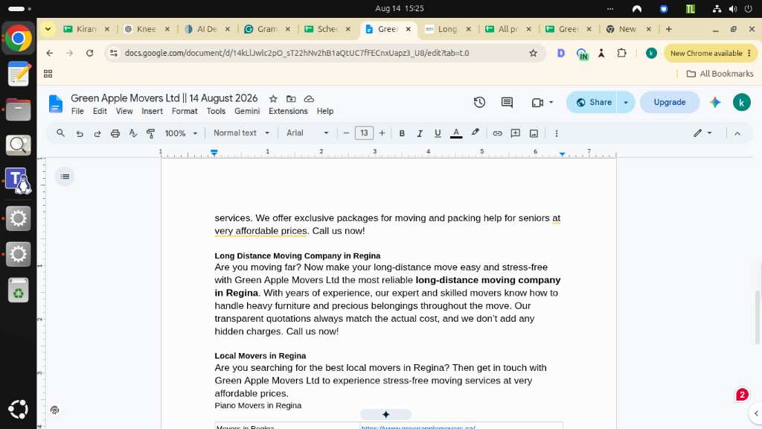This screenshot has width=762, height=429.
Task: Open the version history clock icon
Action: point(479,102)
